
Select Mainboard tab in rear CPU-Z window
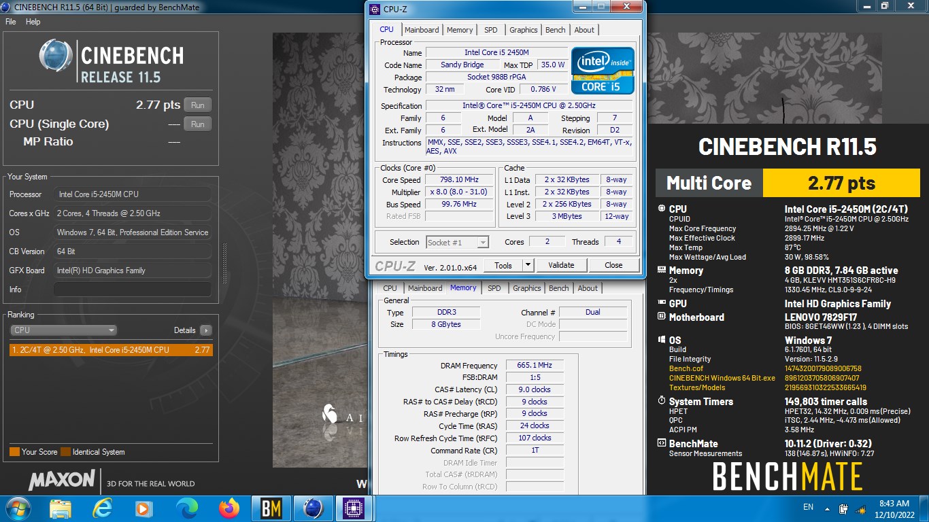pyautogui.click(x=425, y=288)
